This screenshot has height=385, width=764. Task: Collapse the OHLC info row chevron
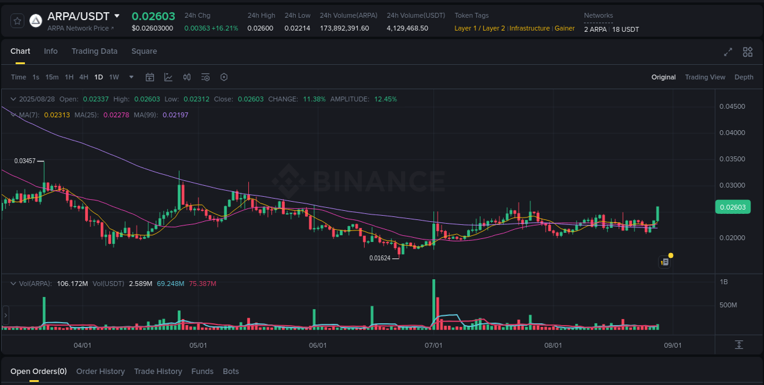13,98
